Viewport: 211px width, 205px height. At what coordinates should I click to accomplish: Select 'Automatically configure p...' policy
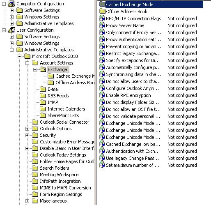pos(133,67)
